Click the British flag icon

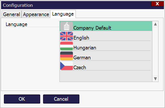pyautogui.click(x=66, y=36)
